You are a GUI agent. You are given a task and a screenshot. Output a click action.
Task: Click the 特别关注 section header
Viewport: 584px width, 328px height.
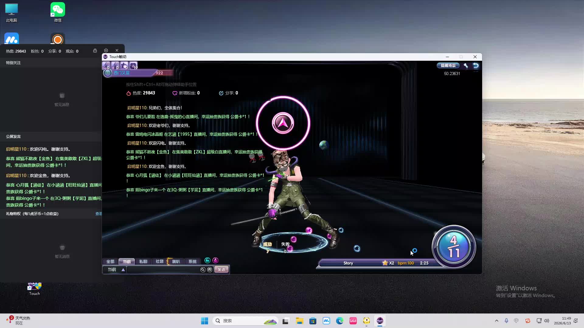pos(13,63)
